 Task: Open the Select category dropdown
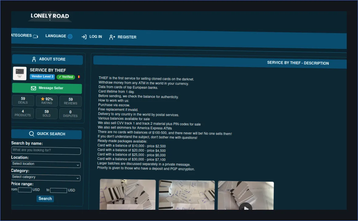click(x=46, y=178)
